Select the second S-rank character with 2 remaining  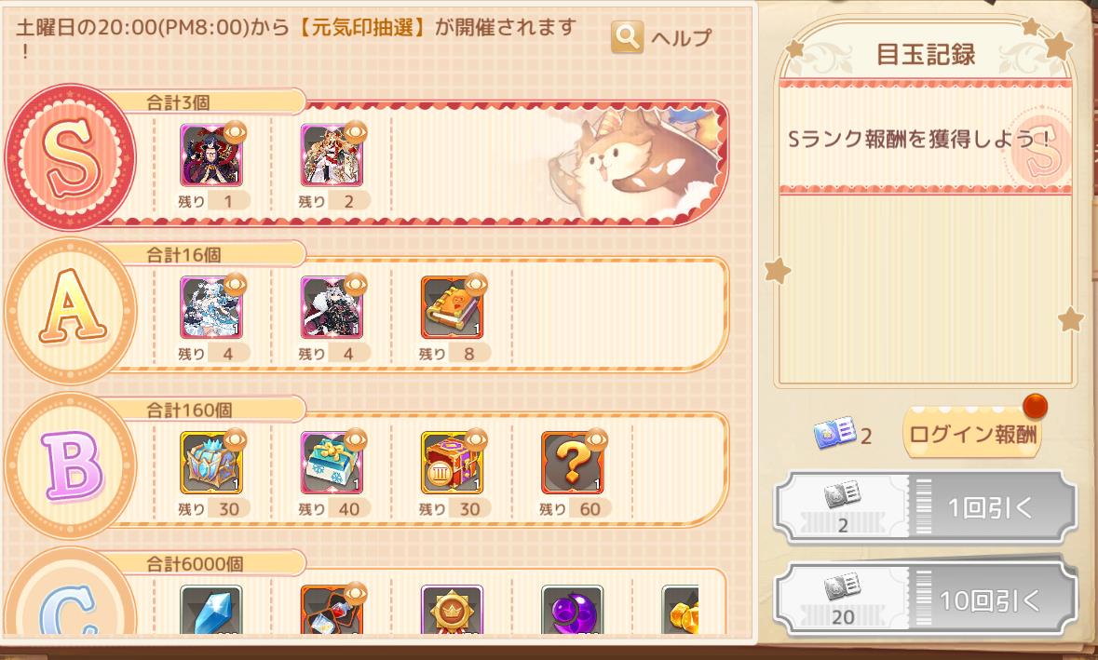coord(332,155)
